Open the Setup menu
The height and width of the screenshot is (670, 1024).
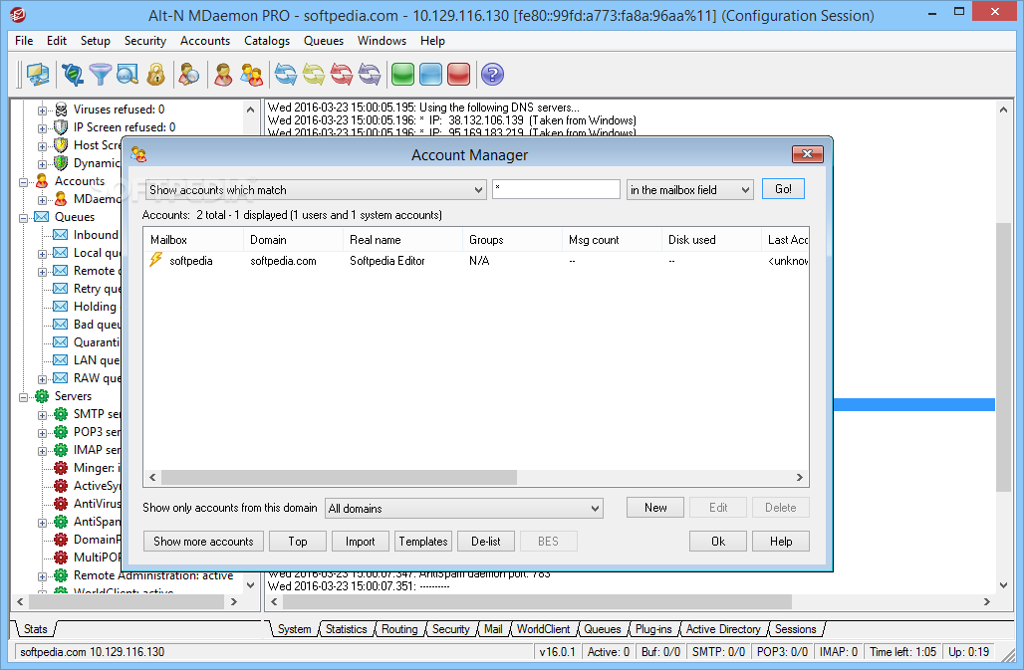click(96, 41)
